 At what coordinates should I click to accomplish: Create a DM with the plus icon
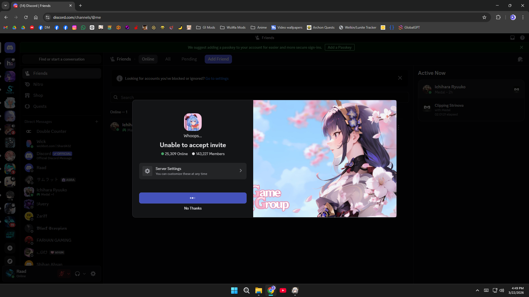coord(97,122)
